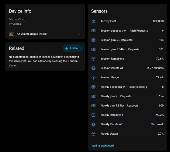Screen dimensions: 170x152
Task: Open Weekly glm-5.3 Requests sensor
Action: (127, 96)
